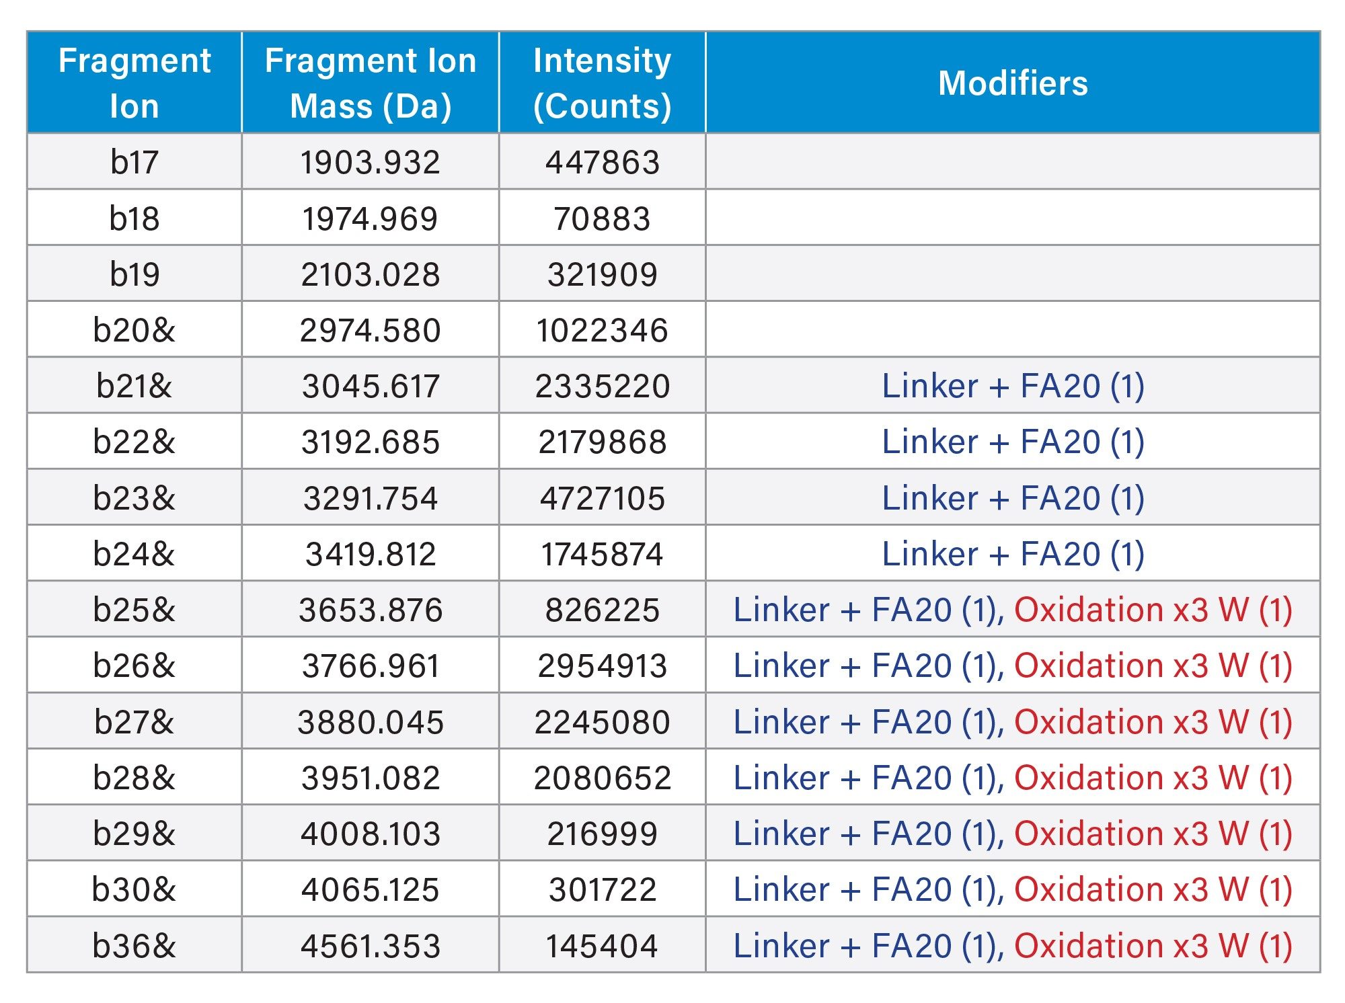Image resolution: width=1345 pixels, height=1003 pixels.
Task: Select the b24& fragment ion cell
Action: 134,554
